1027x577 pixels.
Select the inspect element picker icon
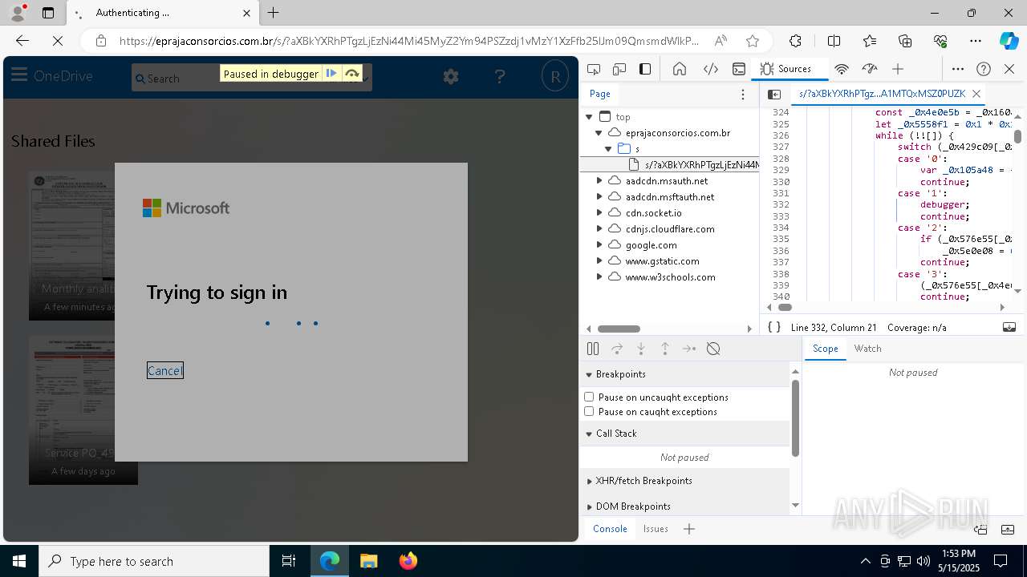[594, 69]
